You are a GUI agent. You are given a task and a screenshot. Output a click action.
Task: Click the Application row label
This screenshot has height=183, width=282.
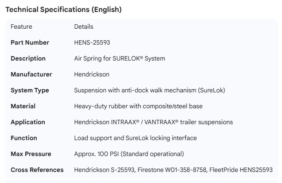(x=28, y=122)
